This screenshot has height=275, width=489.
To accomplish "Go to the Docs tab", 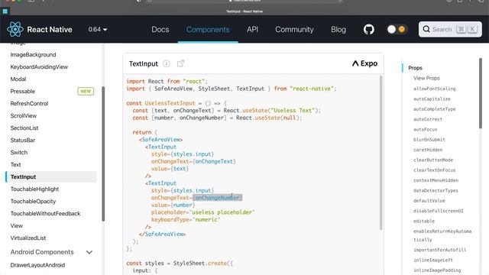I will pos(160,29).
